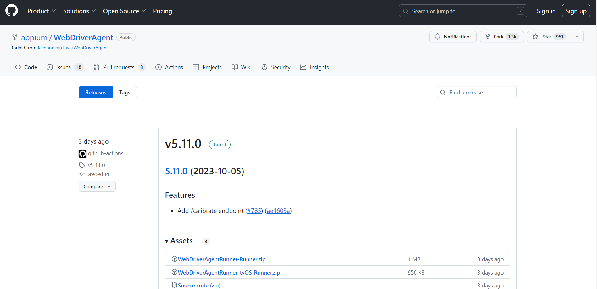597x289 pixels.
Task: Click the commit icon beside a9ced34
Action: tap(82, 174)
